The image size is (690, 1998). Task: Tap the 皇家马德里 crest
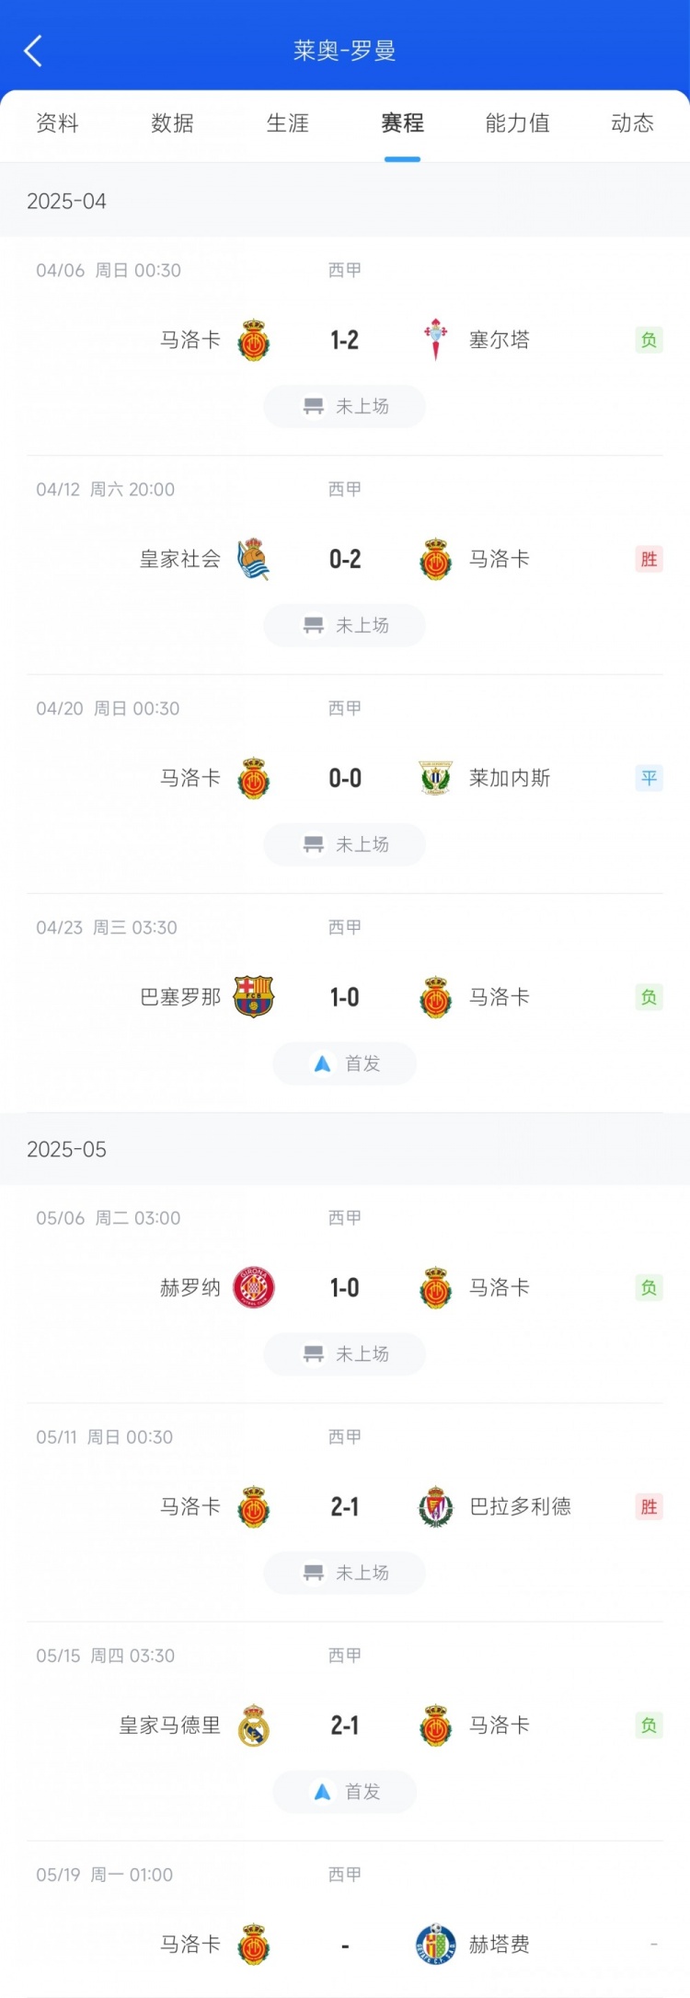pyautogui.click(x=253, y=1725)
